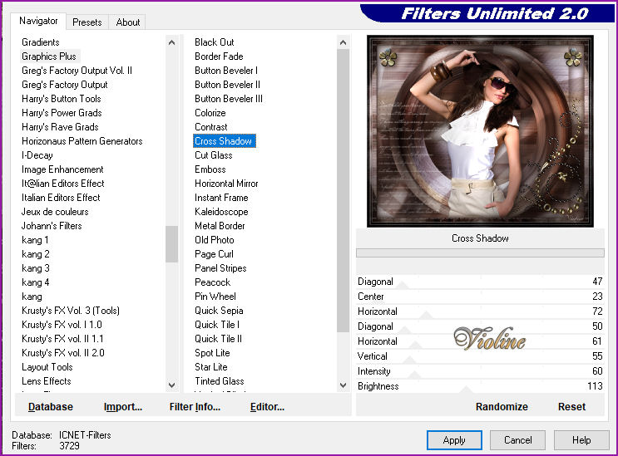Viewport: 618px width, 456px height.
Task: Choose the Emboss effect
Action: [x=210, y=169]
